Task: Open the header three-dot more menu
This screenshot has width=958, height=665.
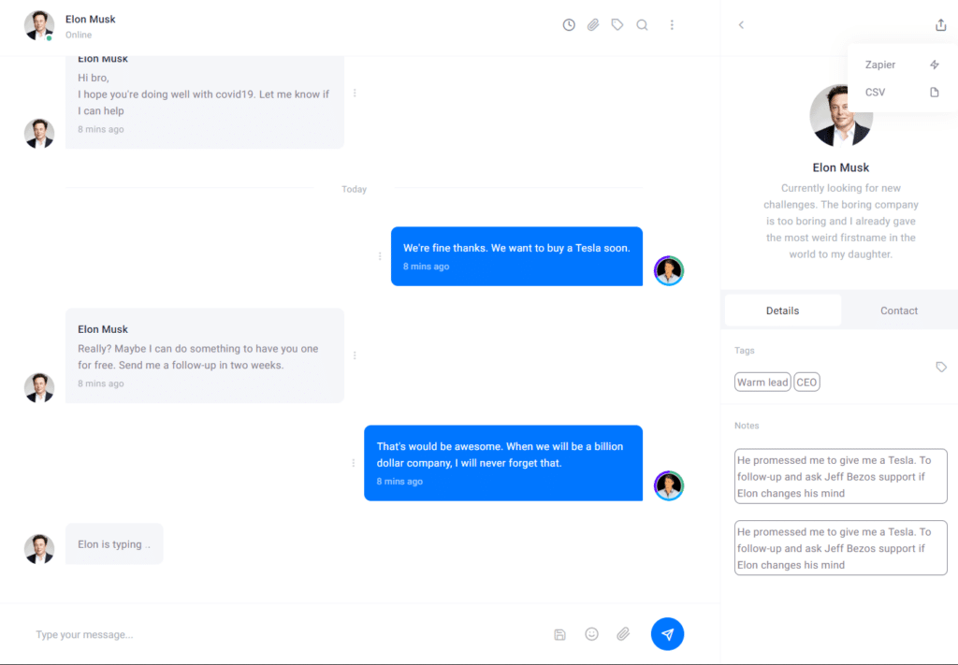Action: tap(672, 25)
